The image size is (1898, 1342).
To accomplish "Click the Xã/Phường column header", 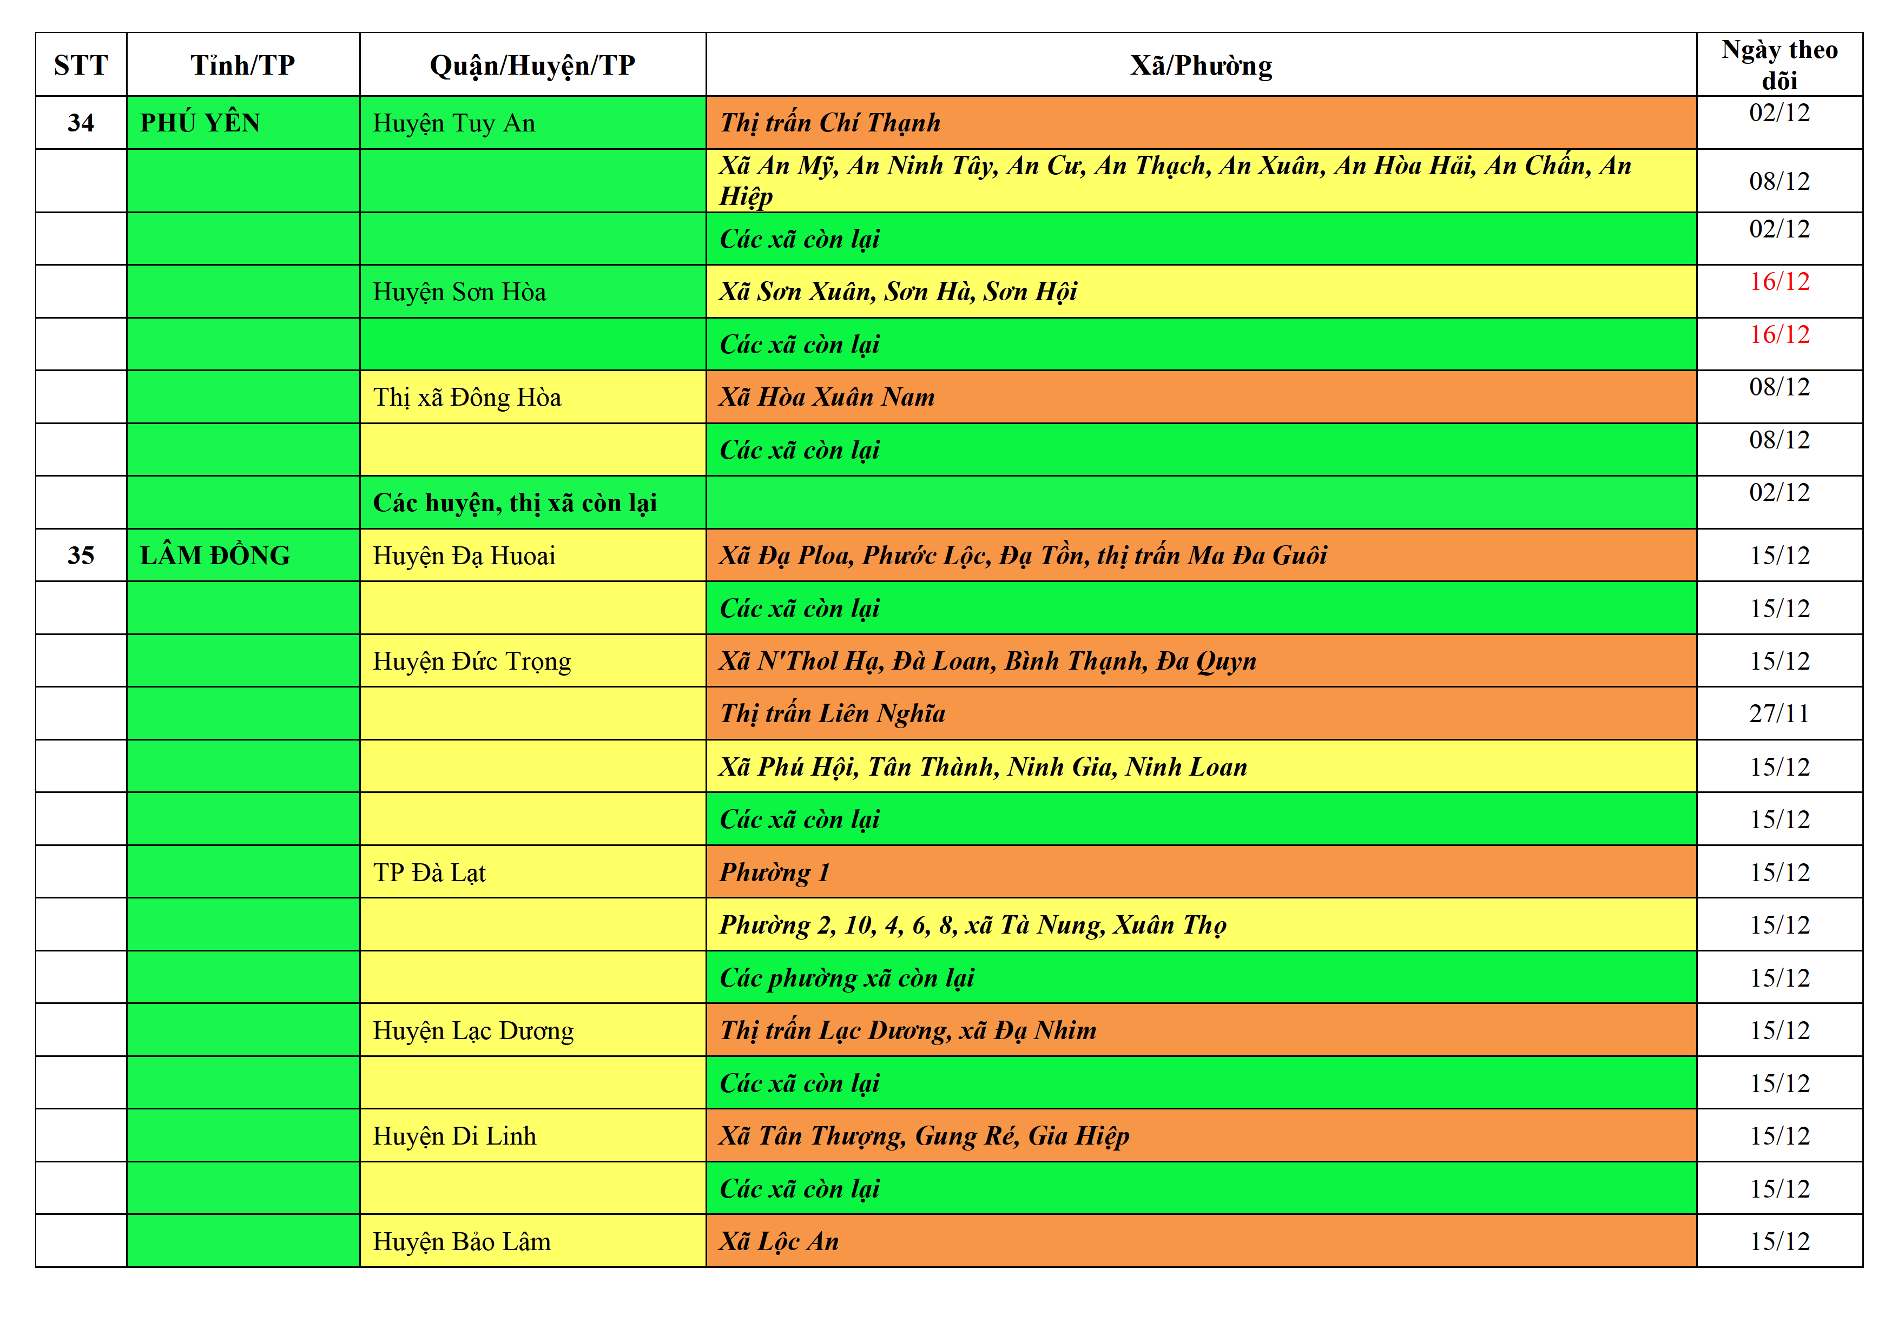I will click(x=1200, y=64).
